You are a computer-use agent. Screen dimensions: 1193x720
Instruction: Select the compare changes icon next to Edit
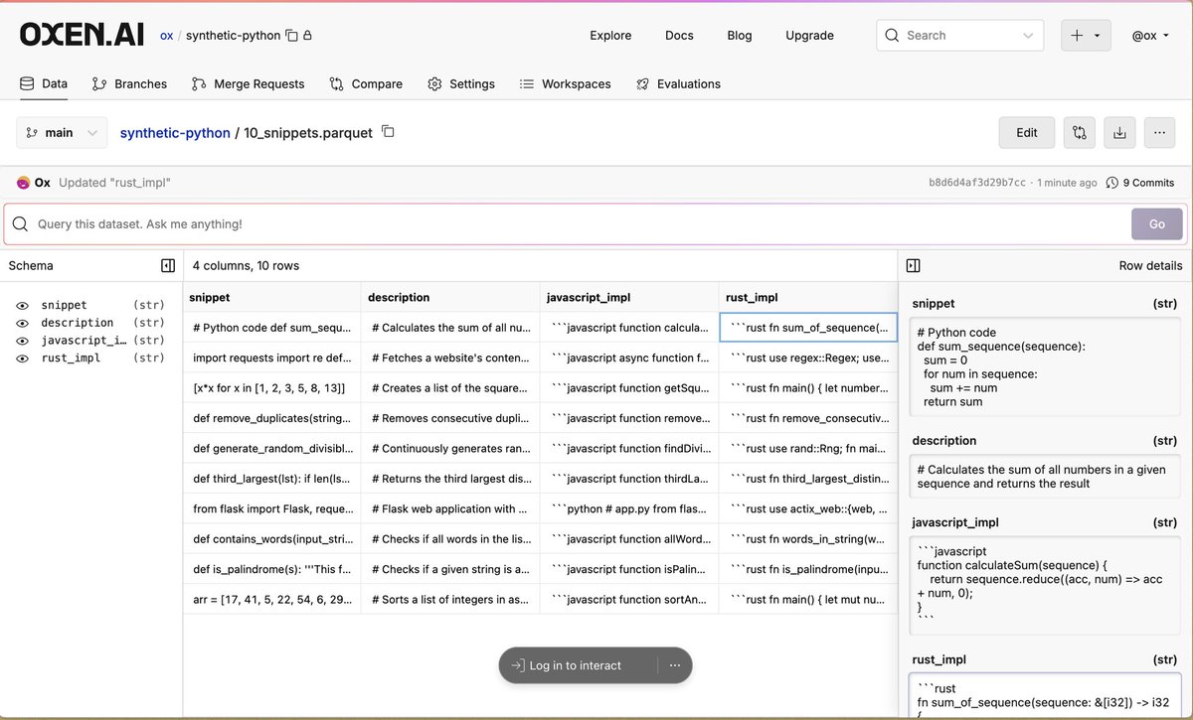[1080, 132]
